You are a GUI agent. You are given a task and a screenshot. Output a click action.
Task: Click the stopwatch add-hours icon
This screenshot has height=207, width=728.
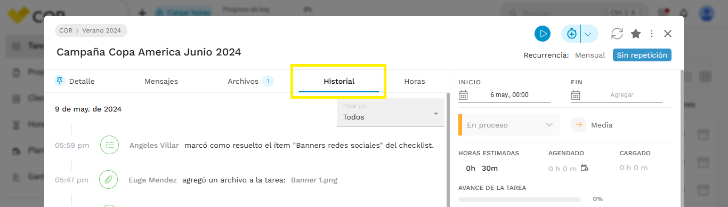tap(571, 34)
